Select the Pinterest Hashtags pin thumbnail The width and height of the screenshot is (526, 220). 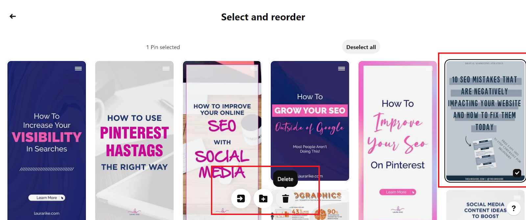pyautogui.click(x=134, y=140)
